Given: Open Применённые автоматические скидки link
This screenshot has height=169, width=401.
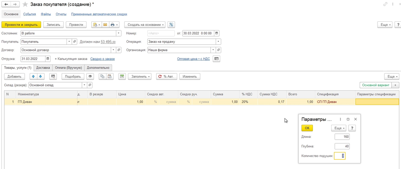Looking at the screenshot, I should click(x=99, y=14).
